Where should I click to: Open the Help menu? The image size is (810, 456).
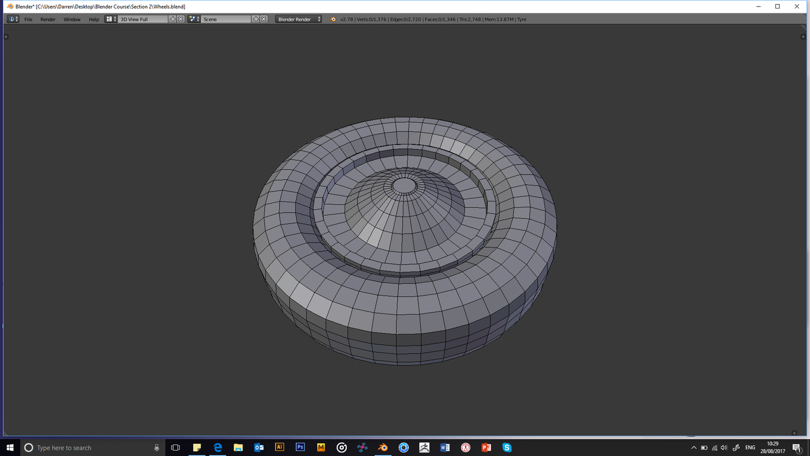(x=94, y=19)
